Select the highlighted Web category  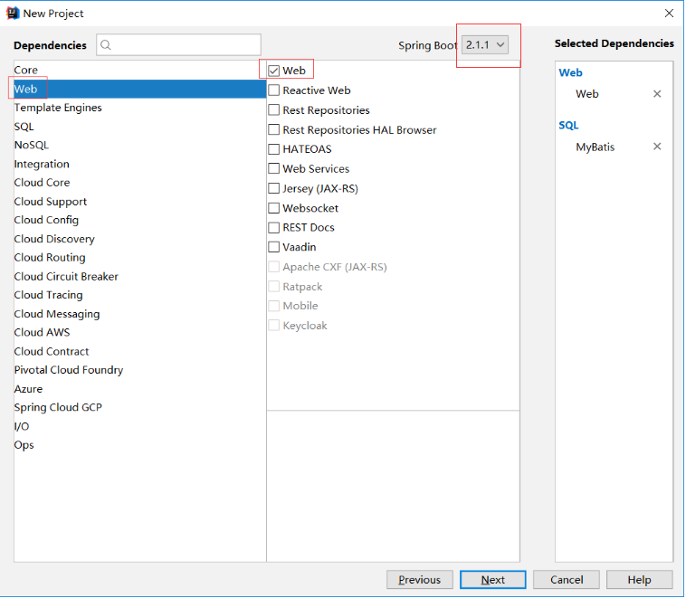point(139,89)
